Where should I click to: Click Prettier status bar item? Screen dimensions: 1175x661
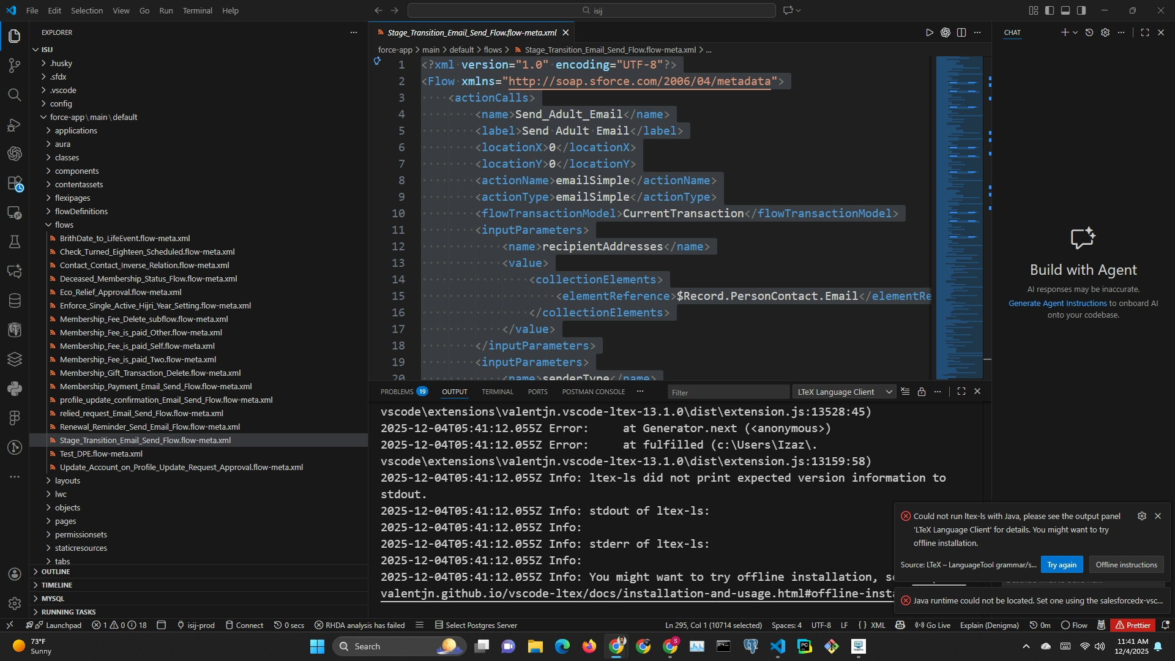point(1133,625)
